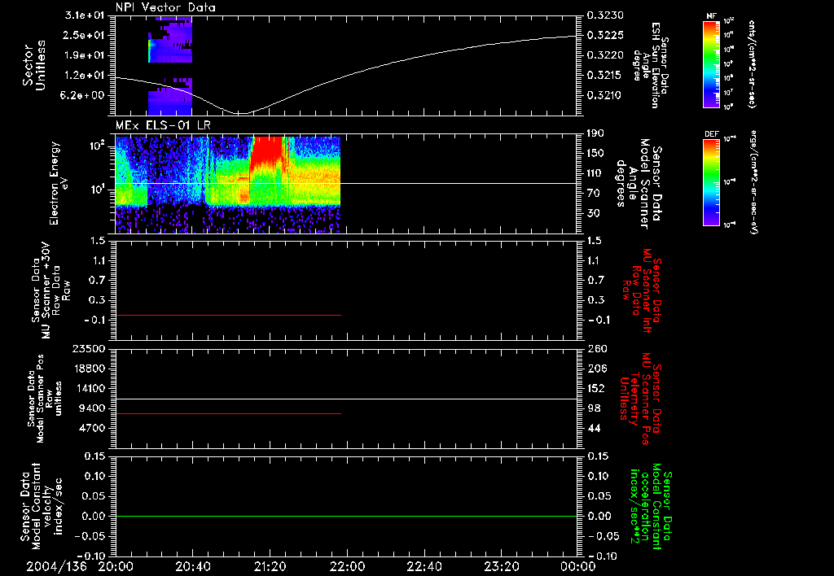Click 'ESH Sun Elevation Angle' axis label
The image size is (834, 576).
coord(650,65)
